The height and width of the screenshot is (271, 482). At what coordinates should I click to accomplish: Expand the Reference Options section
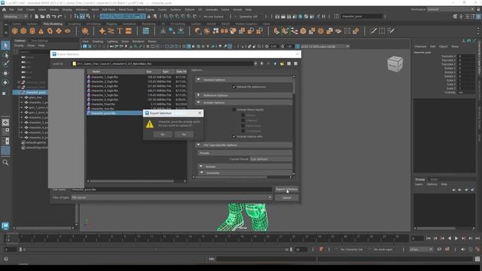tap(199, 96)
